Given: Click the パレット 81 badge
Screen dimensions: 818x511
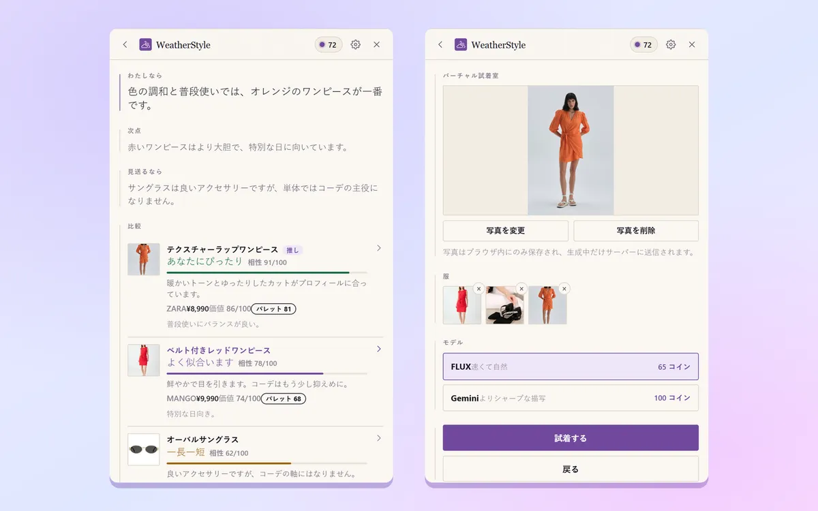Looking at the screenshot, I should 273,309.
